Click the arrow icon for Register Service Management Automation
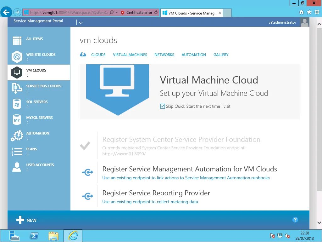 pos(88,172)
